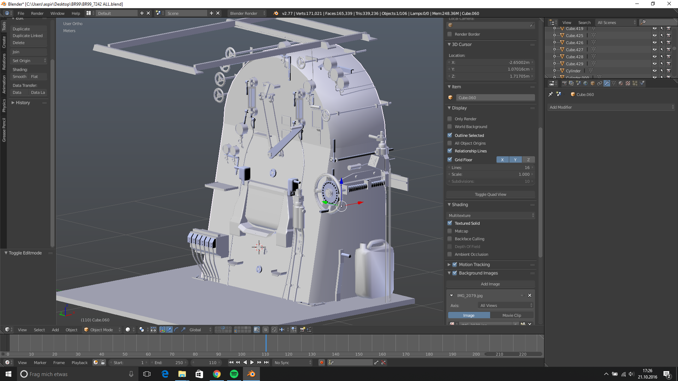Open the All Scenes outliner dropdown

pos(616,22)
